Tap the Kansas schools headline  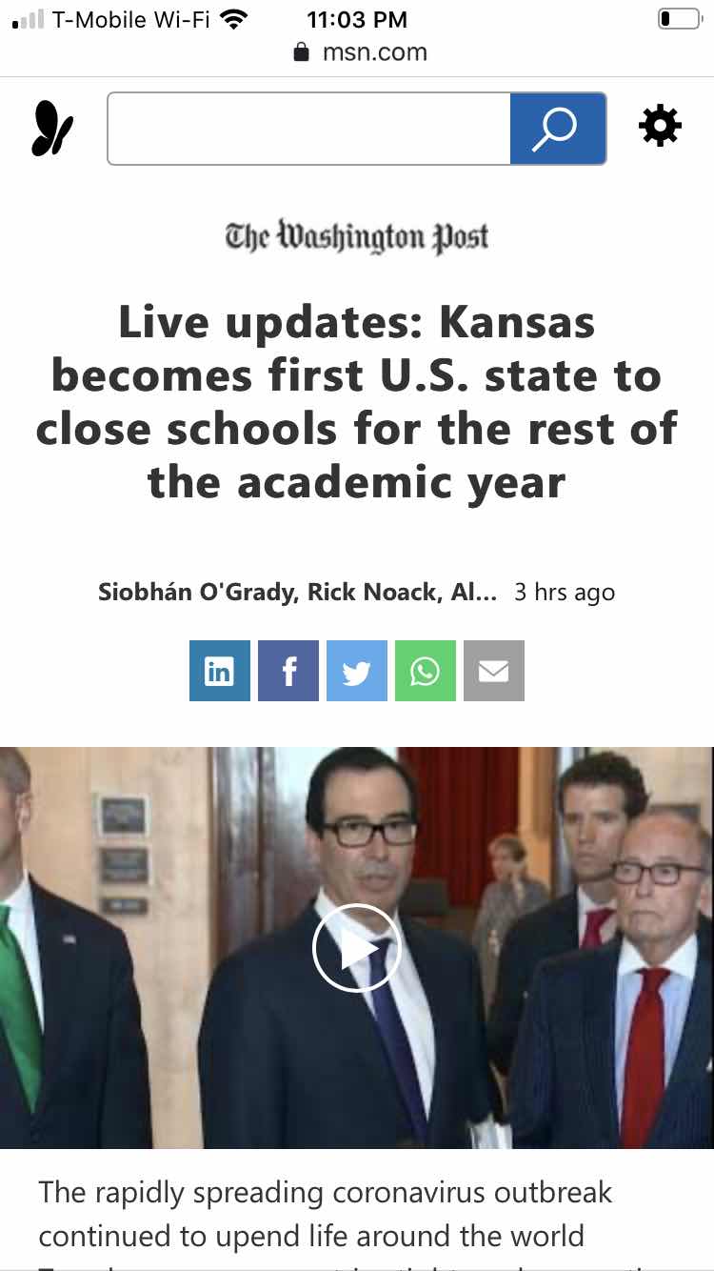click(357, 402)
